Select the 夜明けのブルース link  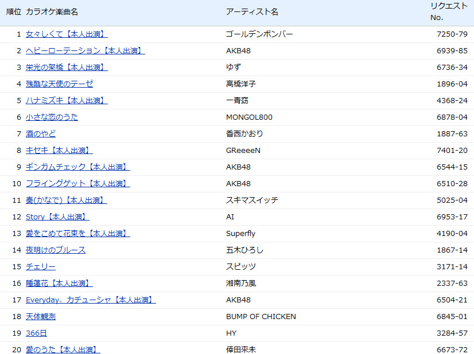tap(56, 250)
